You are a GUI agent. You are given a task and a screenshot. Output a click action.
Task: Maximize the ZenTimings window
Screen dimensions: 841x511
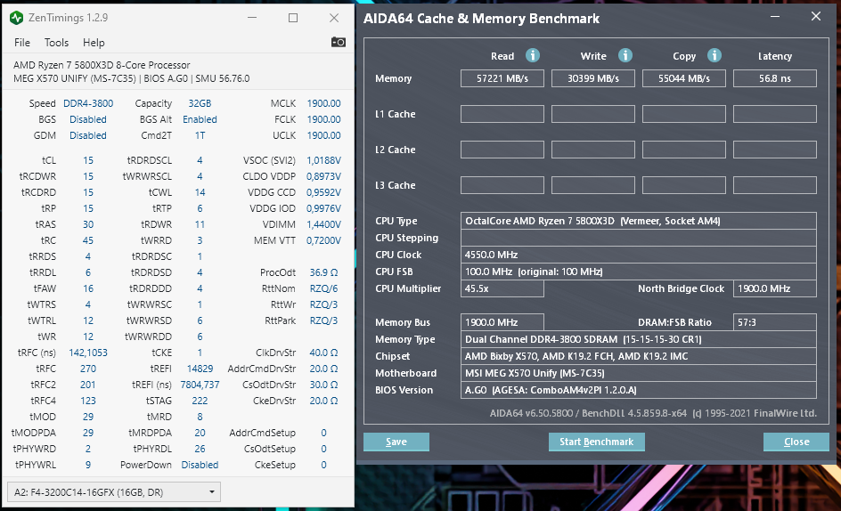(293, 18)
